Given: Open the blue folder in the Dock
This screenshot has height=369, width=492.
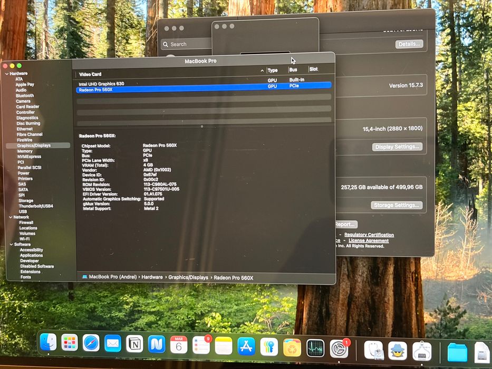Looking at the screenshot, I should 457,352.
